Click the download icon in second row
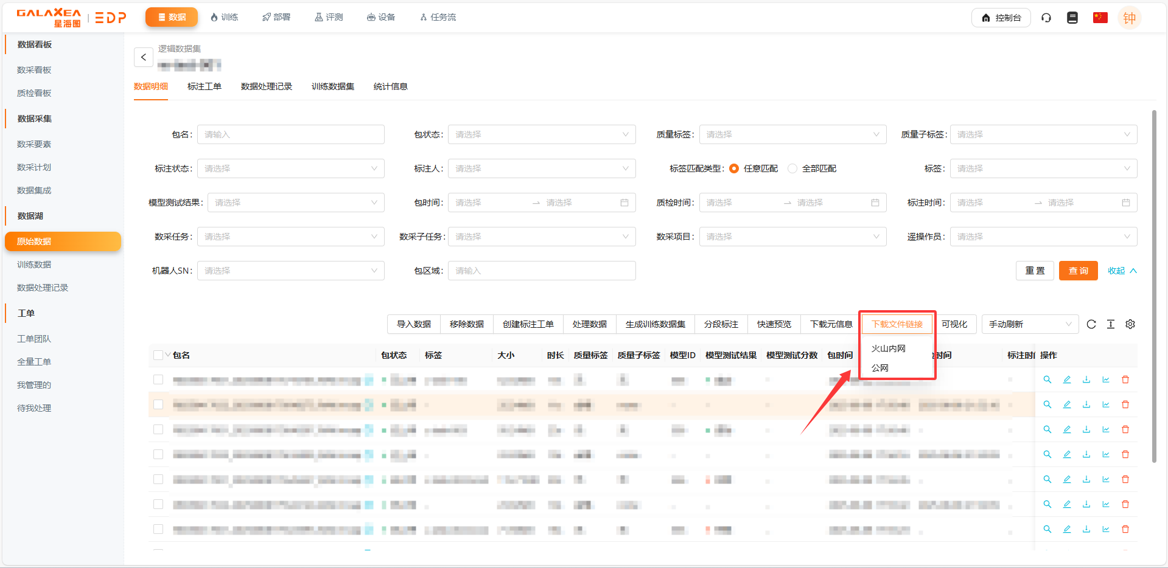This screenshot has height=568, width=1168. pos(1086,404)
